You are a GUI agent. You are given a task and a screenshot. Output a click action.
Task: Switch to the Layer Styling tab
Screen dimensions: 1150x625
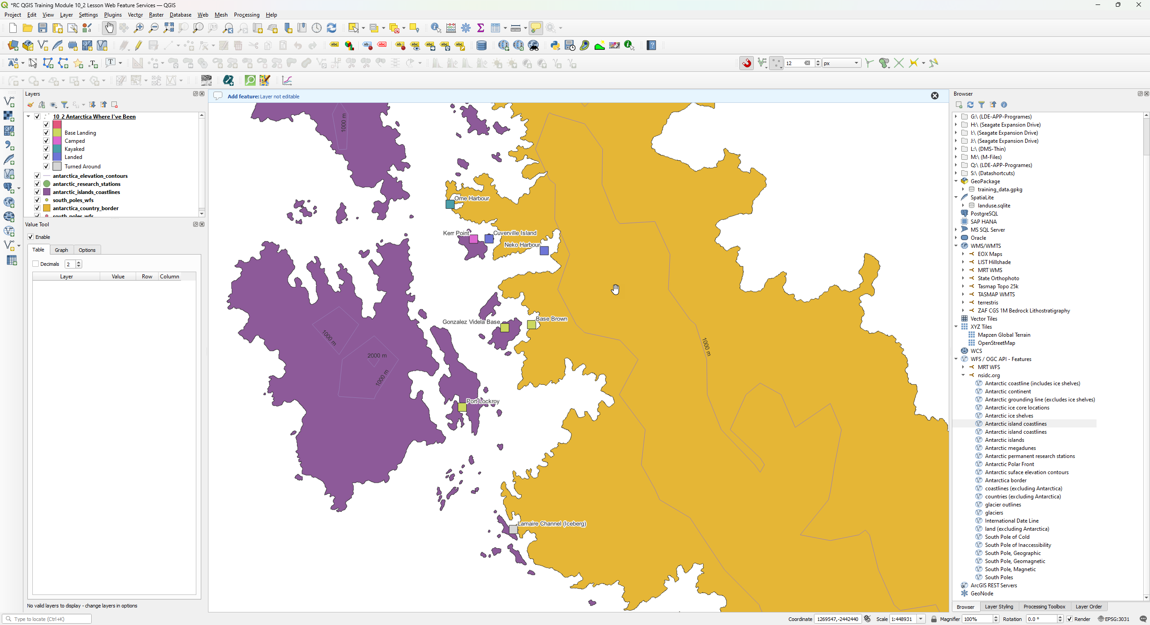pos(999,607)
